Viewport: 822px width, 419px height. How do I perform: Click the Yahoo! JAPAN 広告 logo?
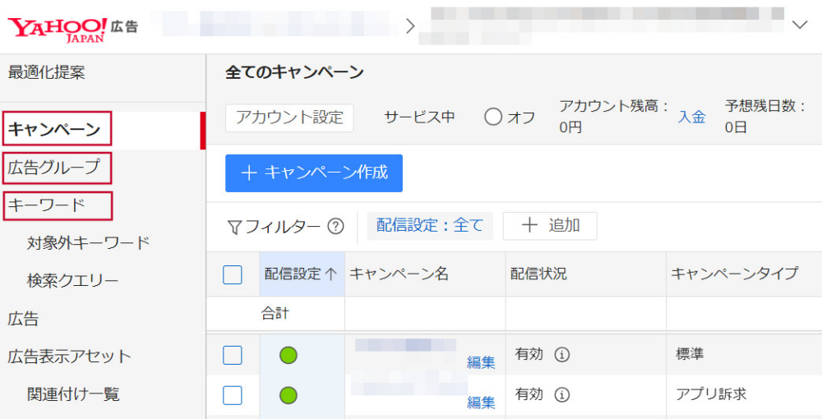click(72, 27)
